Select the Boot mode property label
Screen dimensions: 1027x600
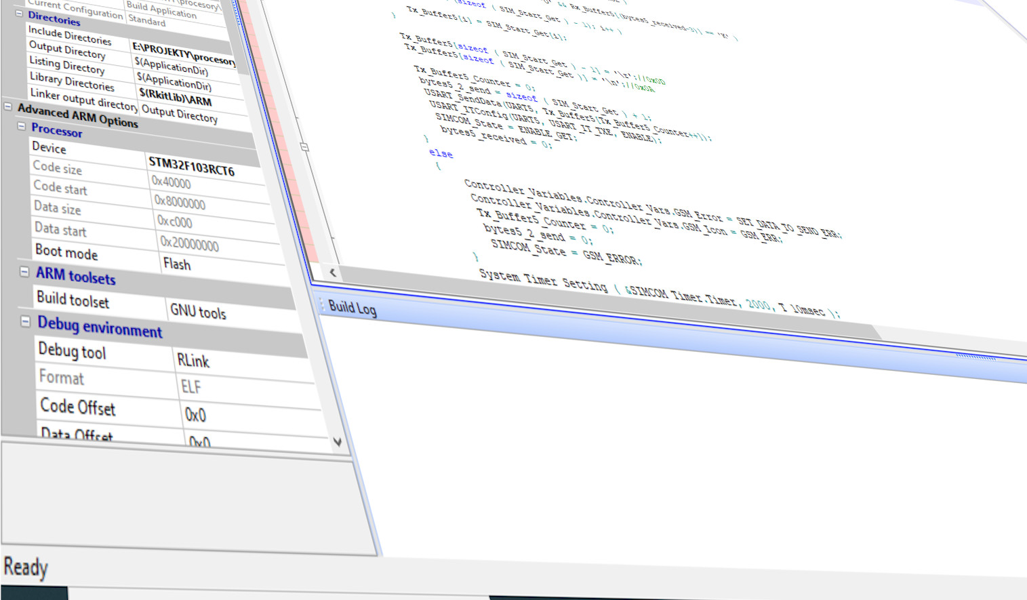[x=66, y=252]
